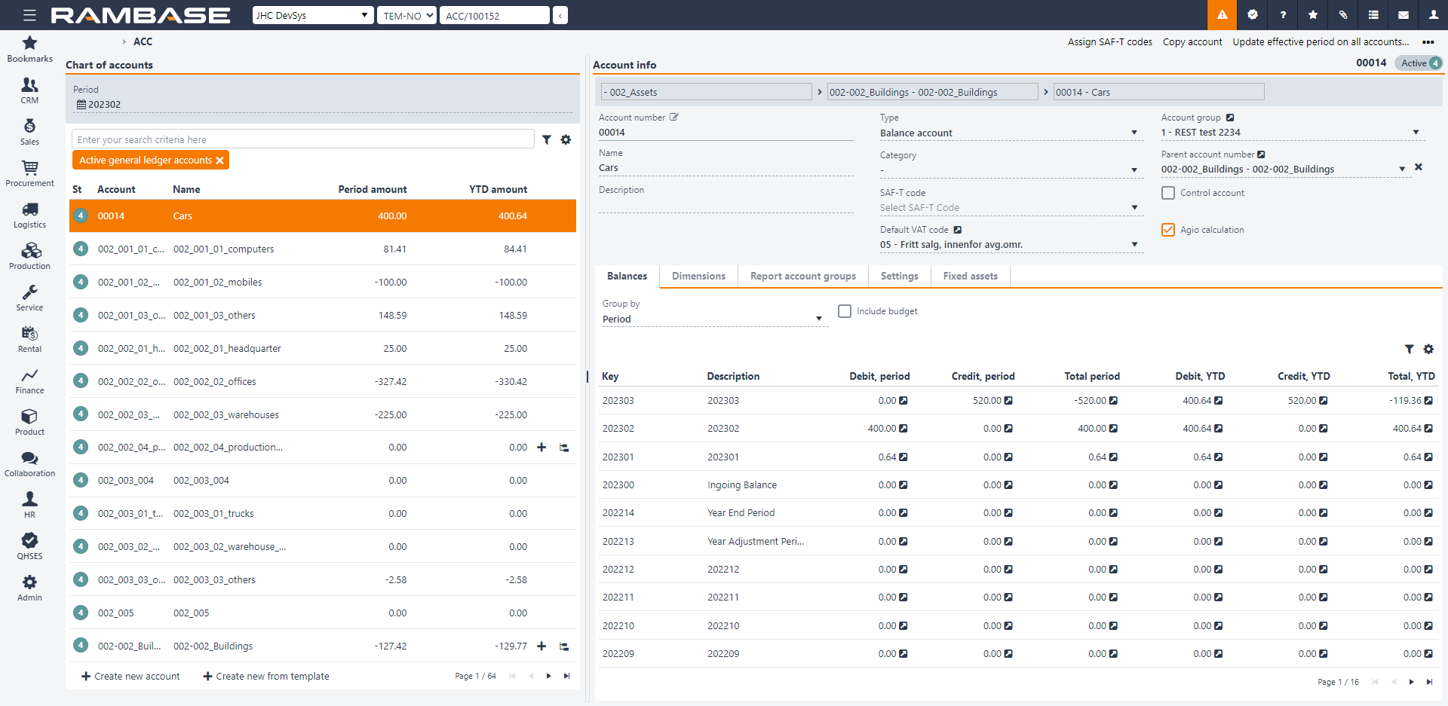
Task: Remove Active general ledger accounts filter
Action: click(x=219, y=160)
